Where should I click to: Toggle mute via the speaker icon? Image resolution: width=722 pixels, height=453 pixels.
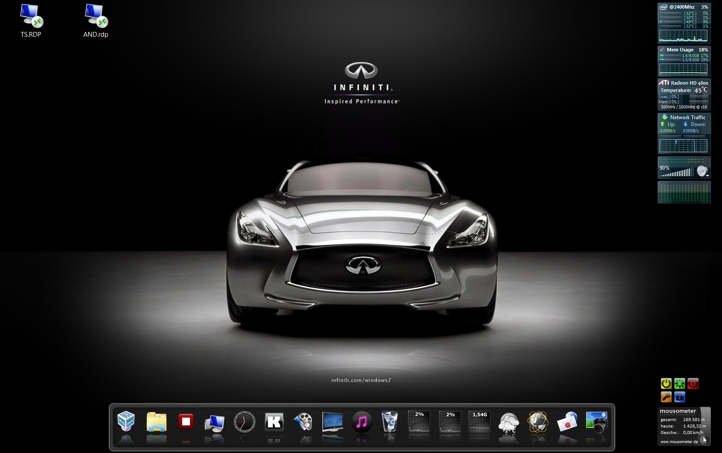click(x=702, y=171)
